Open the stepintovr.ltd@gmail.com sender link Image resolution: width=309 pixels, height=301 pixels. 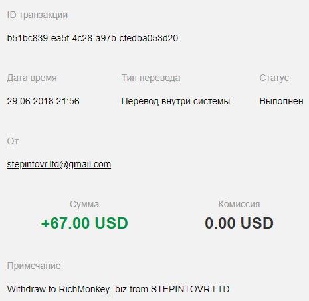(59, 165)
